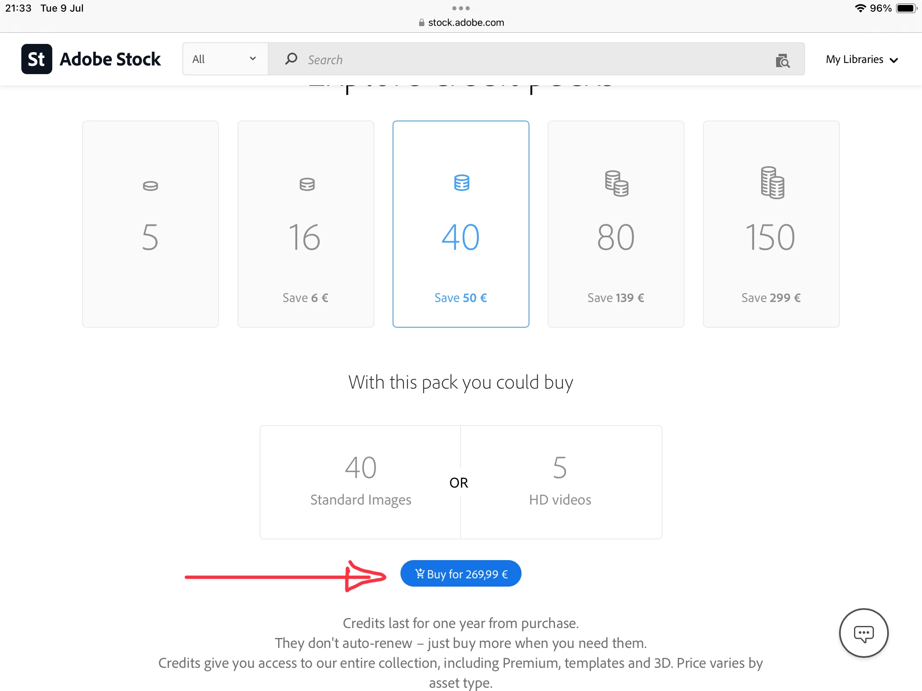The height and width of the screenshot is (691, 922).
Task: Click the double coin stack icon above 80
Action: click(616, 183)
